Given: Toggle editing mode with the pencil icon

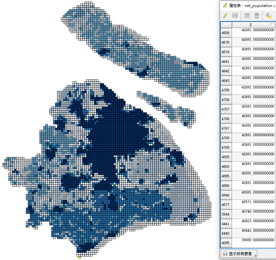Looking at the screenshot, I should pos(225,16).
